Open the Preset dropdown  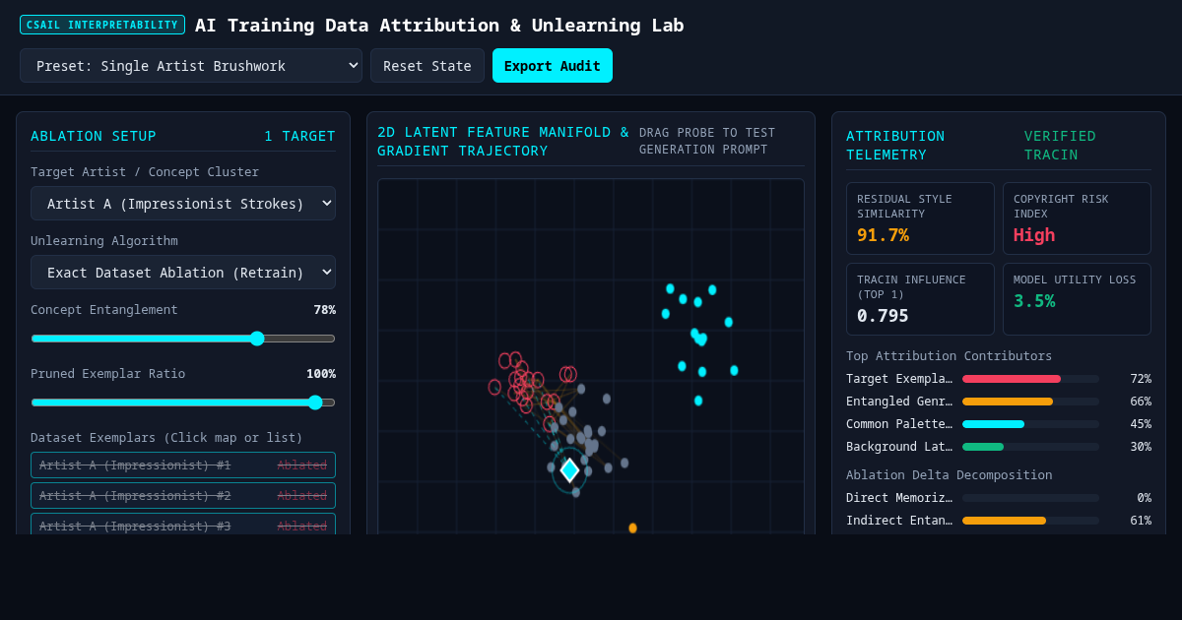191,66
